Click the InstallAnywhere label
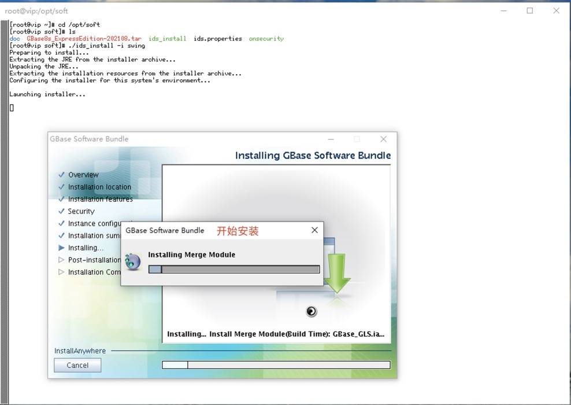This screenshot has width=571, height=405. pos(80,351)
